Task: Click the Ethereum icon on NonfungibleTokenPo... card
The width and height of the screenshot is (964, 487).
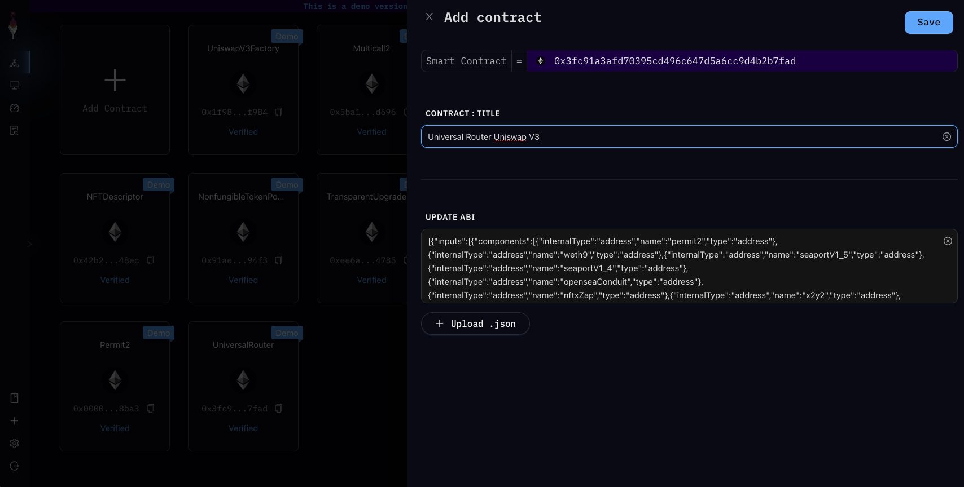Action: click(243, 232)
